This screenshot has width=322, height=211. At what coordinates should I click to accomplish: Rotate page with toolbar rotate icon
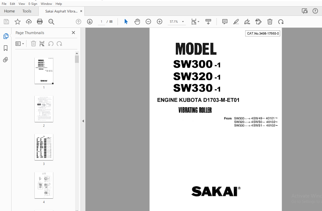(x=281, y=22)
